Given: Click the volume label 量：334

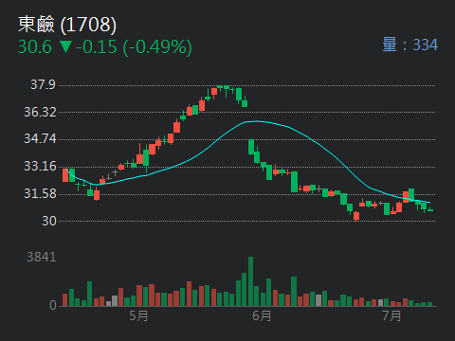Looking at the screenshot, I should [410, 45].
